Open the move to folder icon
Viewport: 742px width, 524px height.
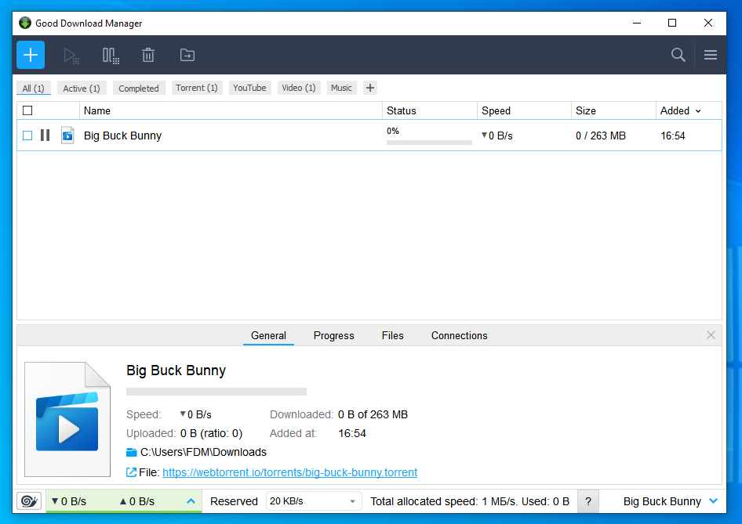coord(187,55)
